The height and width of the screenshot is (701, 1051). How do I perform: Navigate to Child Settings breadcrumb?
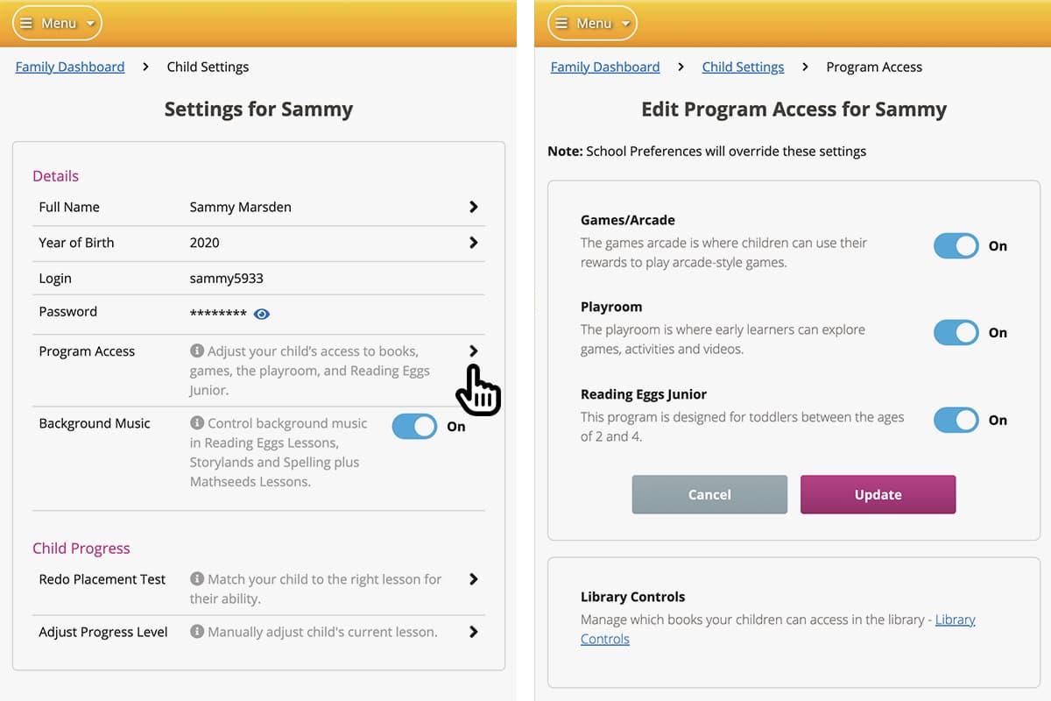tap(743, 67)
